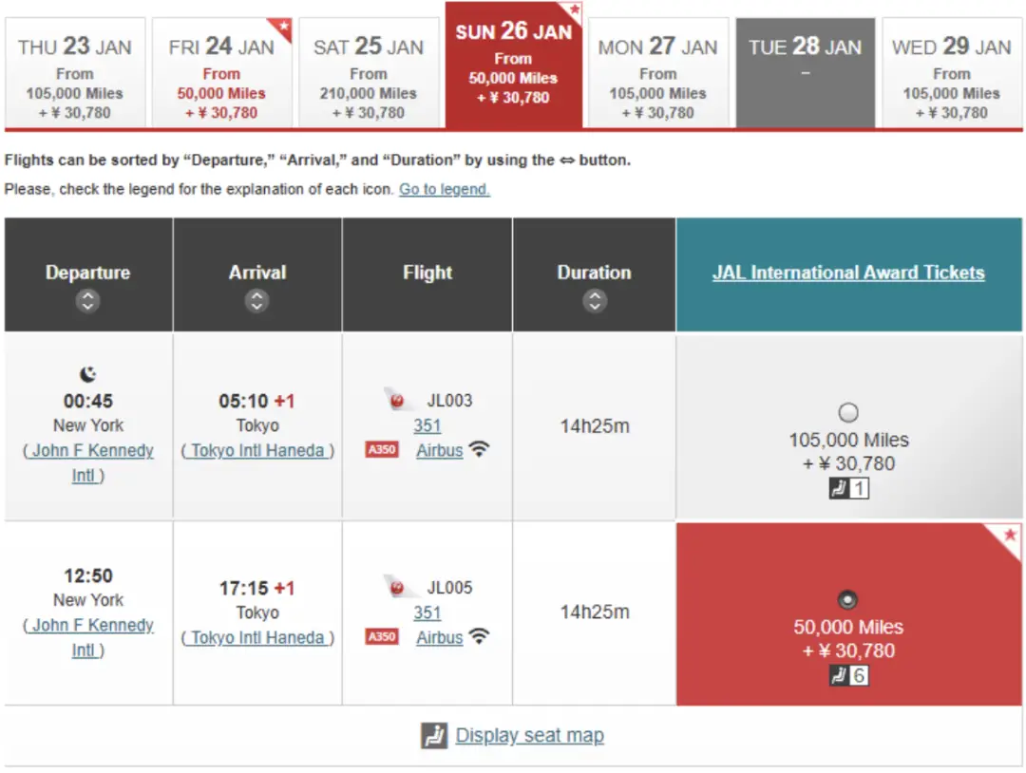Click the A350 badge for flight JL003

[382, 450]
